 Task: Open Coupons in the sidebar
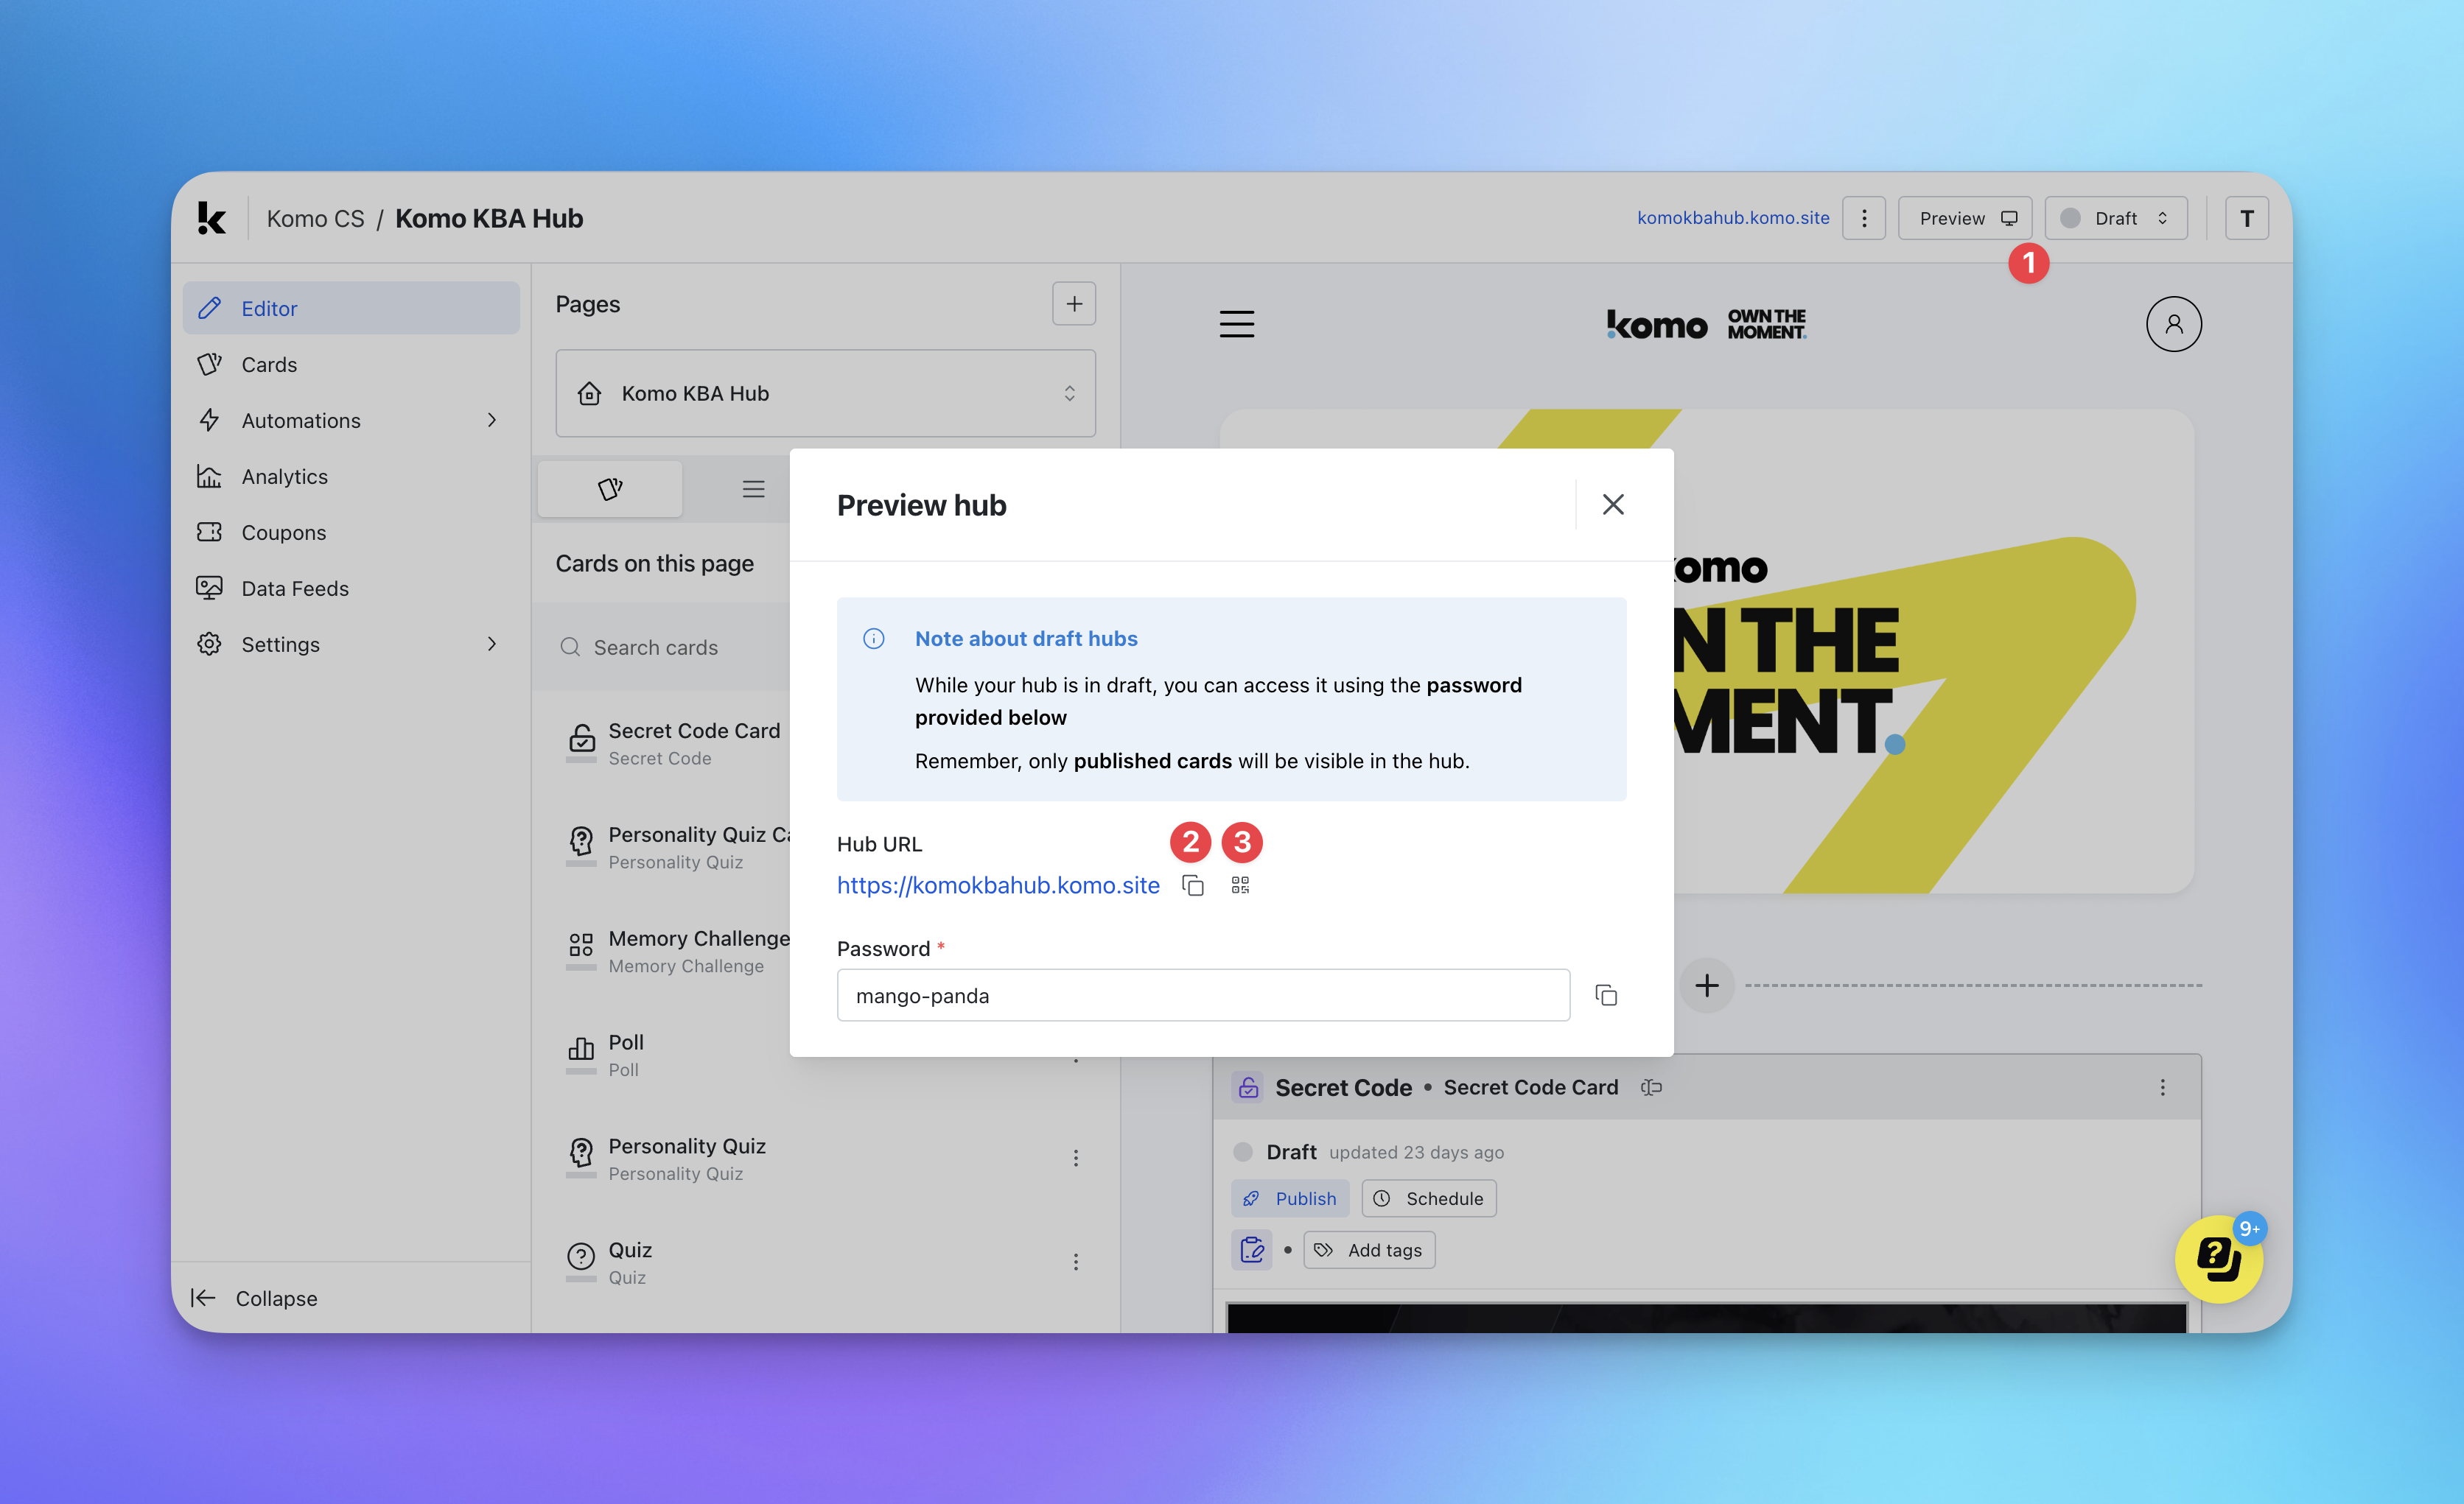[x=283, y=533]
